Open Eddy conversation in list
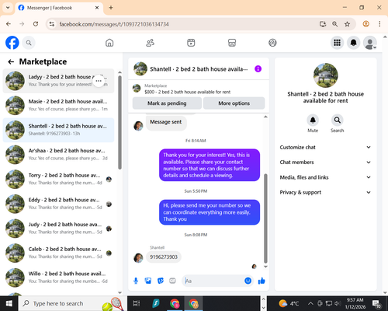This screenshot has height=311, width=388. pyautogui.click(x=58, y=204)
